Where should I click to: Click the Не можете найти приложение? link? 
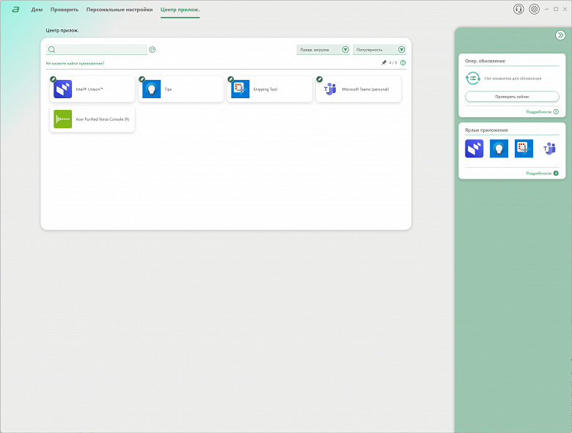(75, 64)
